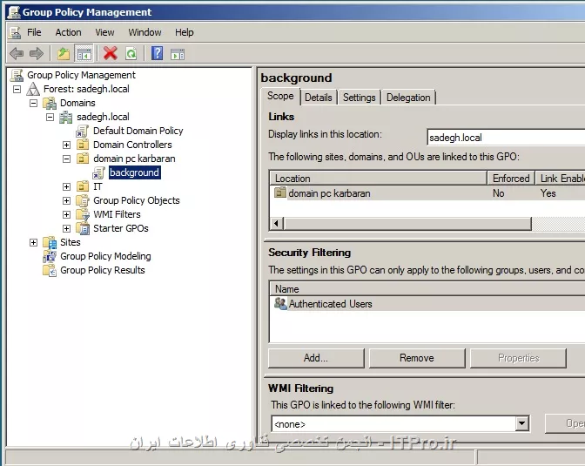This screenshot has height=466, width=585.
Task: Open the blue Help question mark icon
Action: tap(157, 53)
